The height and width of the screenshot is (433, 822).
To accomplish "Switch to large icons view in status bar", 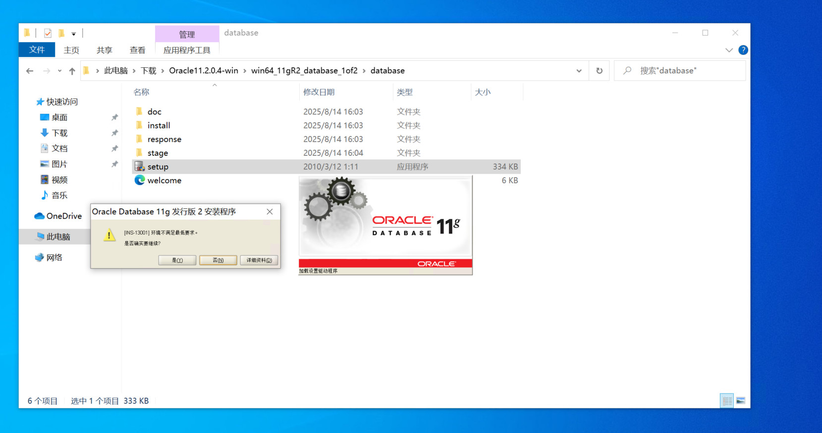I will click(x=741, y=401).
